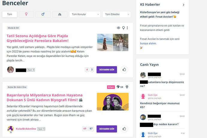The image size is (207, 138).
Task: Click the 'Xper 4' badge
Action: [x=31, y=70]
